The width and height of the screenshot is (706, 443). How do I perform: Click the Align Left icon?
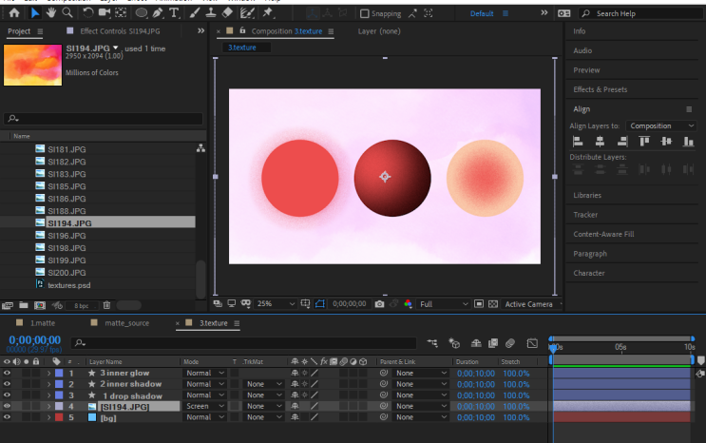click(577, 141)
